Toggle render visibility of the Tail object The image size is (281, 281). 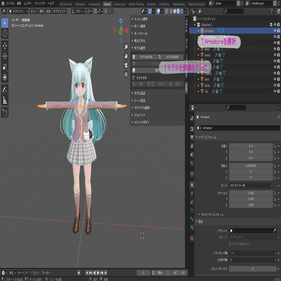pos(278,91)
